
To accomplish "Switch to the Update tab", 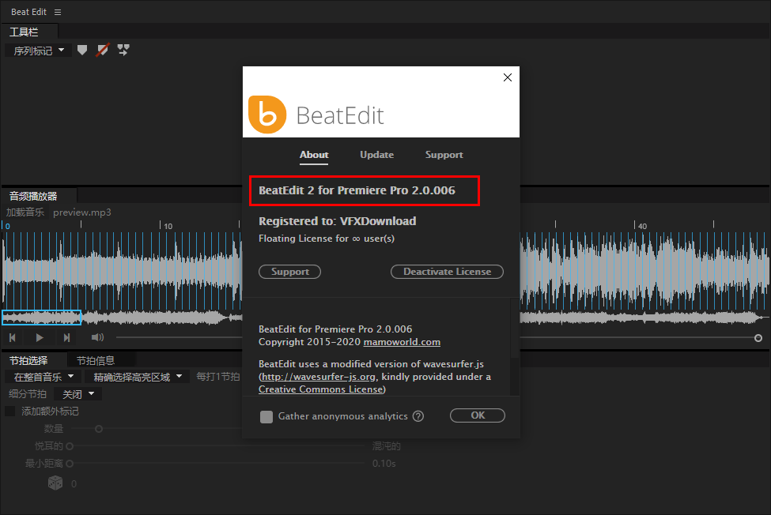I will [376, 155].
